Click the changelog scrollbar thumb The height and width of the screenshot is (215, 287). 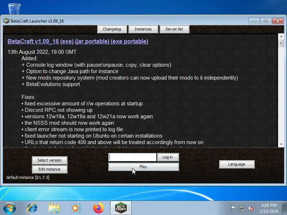point(281,43)
